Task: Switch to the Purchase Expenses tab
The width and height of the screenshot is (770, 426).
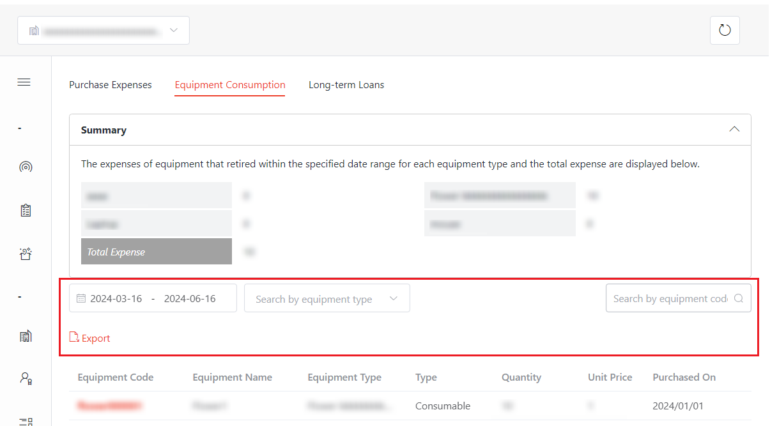Action: point(111,85)
